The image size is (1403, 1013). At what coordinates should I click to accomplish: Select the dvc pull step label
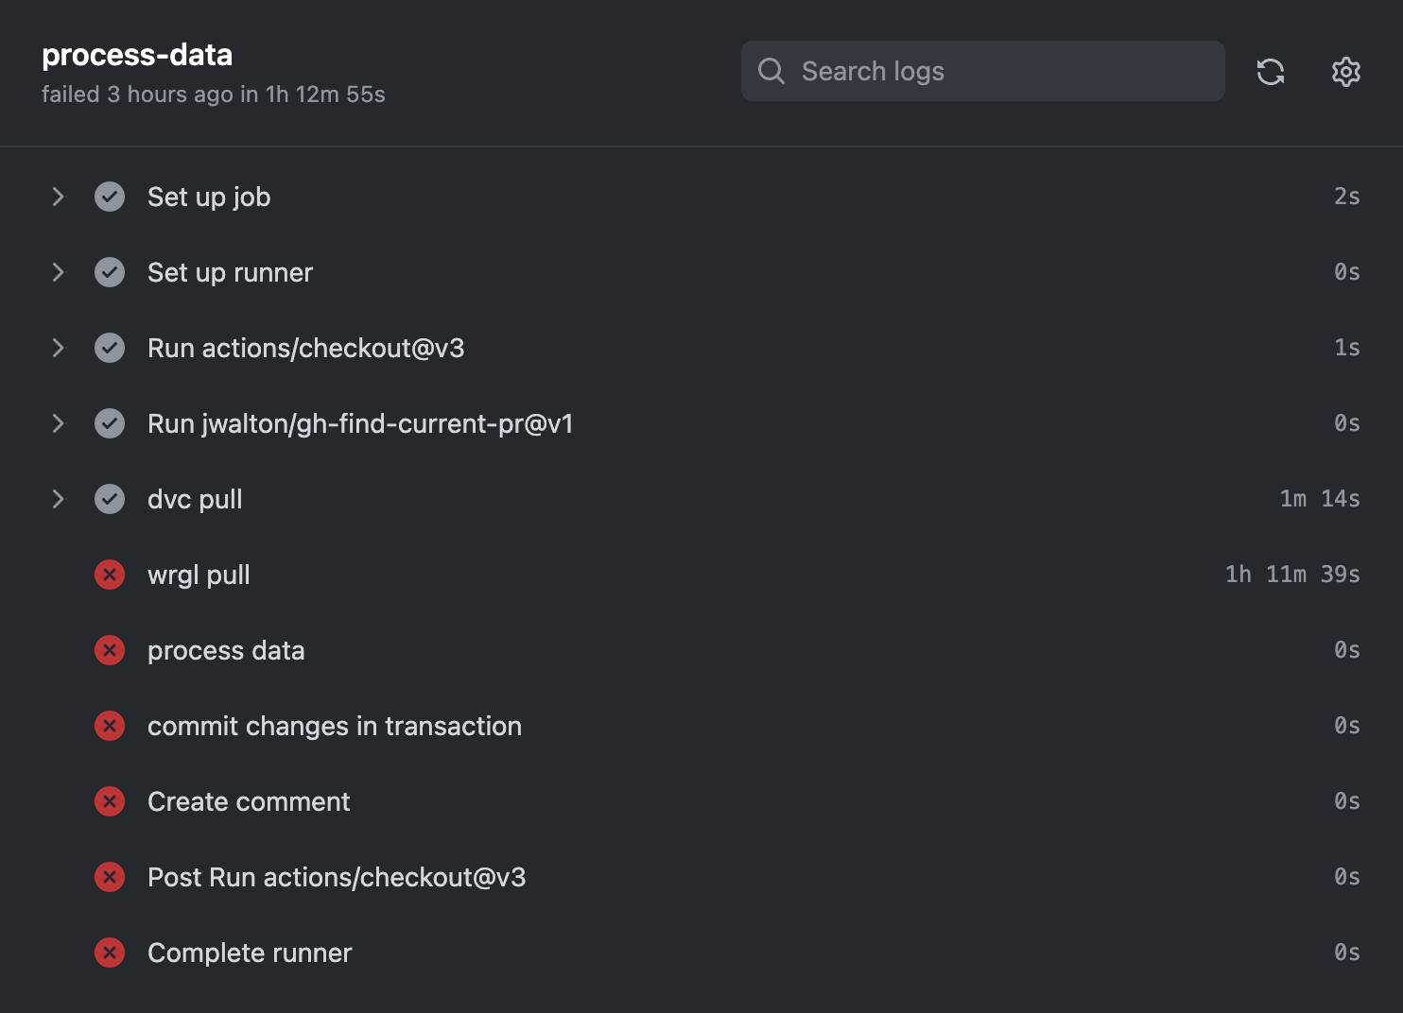(195, 499)
